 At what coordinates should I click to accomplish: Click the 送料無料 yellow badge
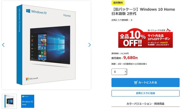click(118, 3)
